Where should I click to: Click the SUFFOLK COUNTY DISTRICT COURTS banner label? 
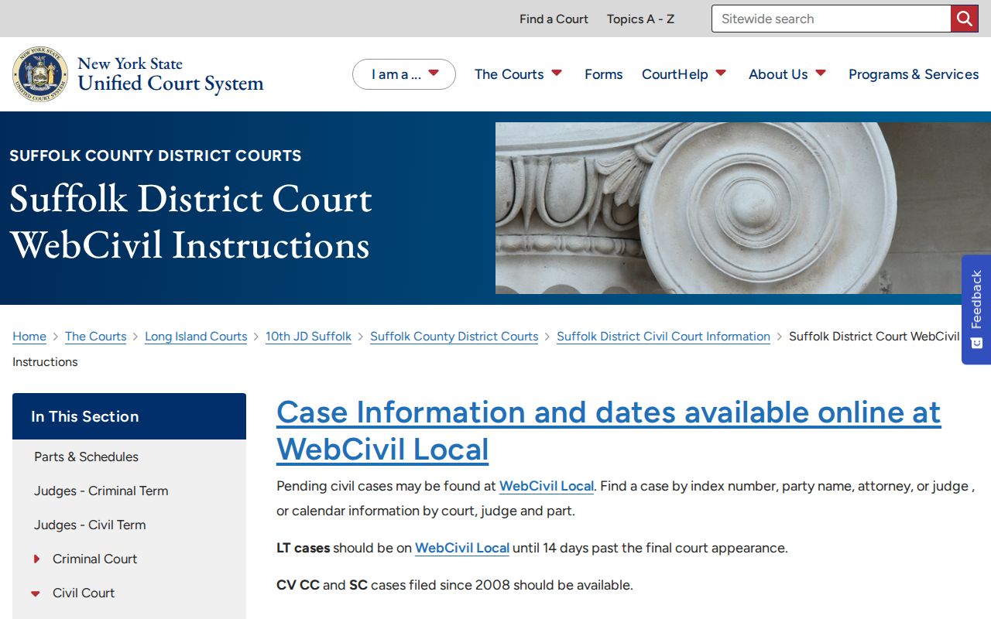click(x=156, y=156)
